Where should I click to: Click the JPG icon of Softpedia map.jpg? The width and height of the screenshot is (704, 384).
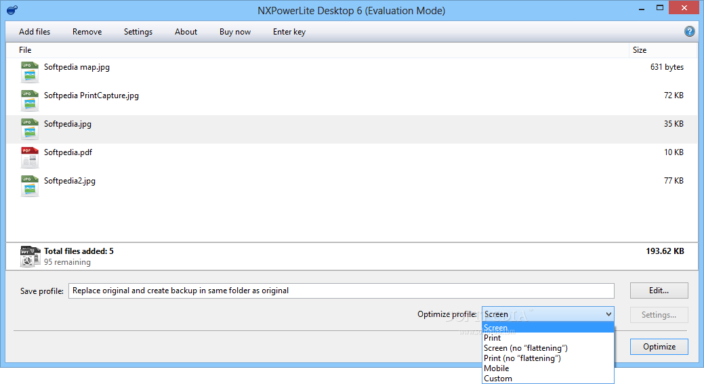[29, 72]
